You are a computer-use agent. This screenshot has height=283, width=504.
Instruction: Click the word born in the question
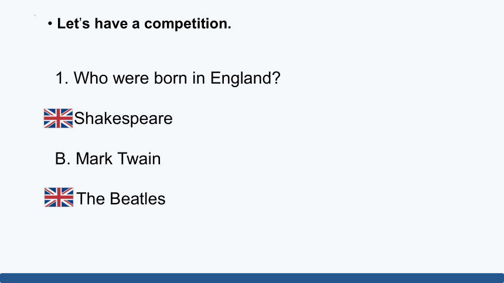click(x=171, y=78)
